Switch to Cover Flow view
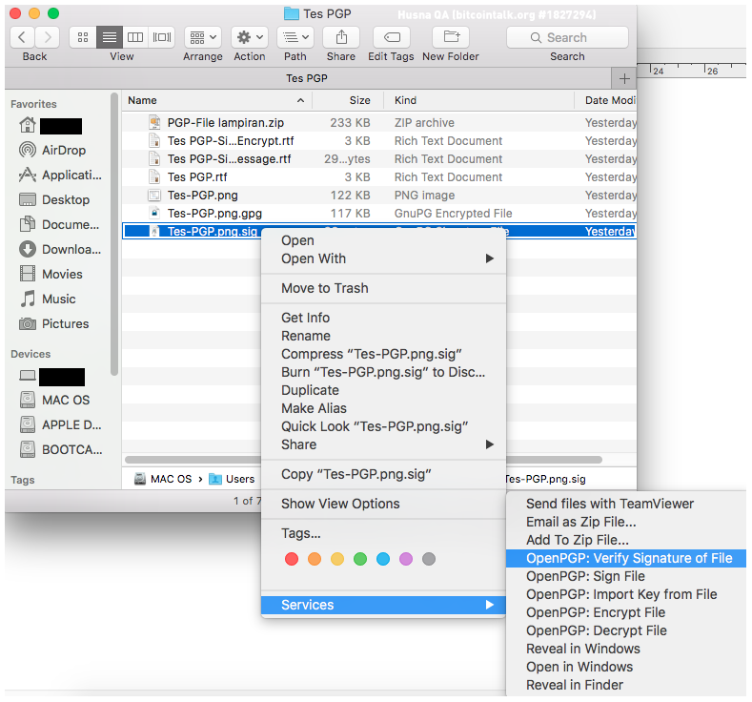 click(162, 37)
